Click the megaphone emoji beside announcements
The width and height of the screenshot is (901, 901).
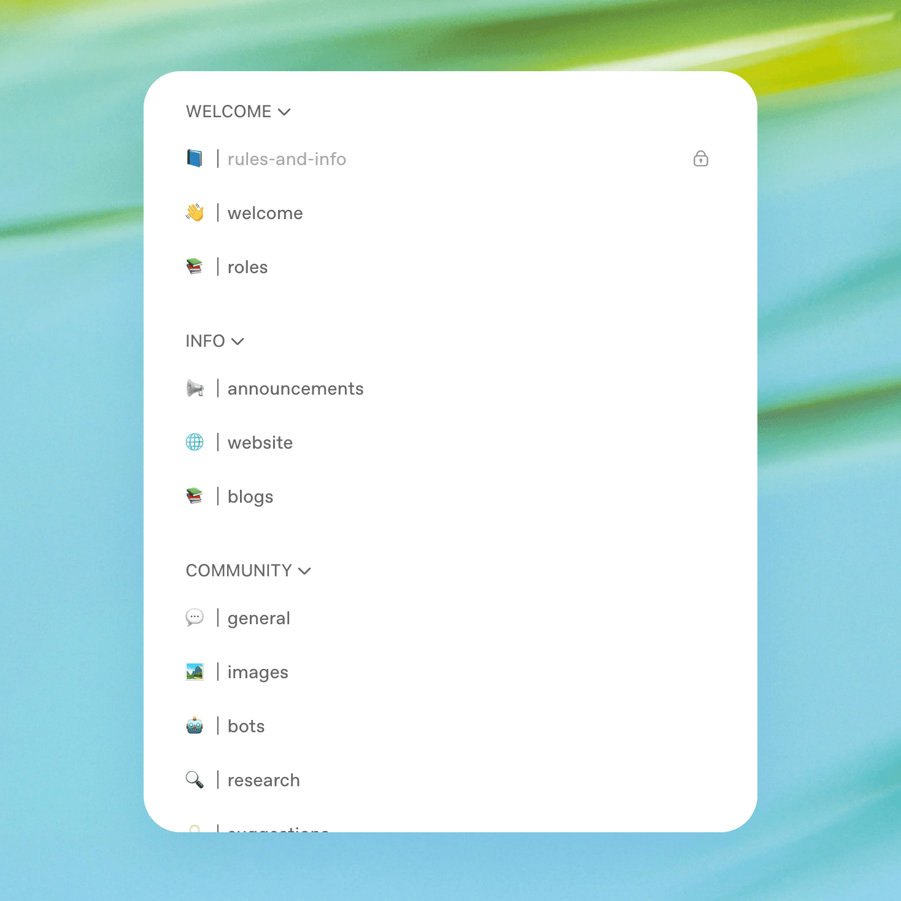pyautogui.click(x=195, y=389)
